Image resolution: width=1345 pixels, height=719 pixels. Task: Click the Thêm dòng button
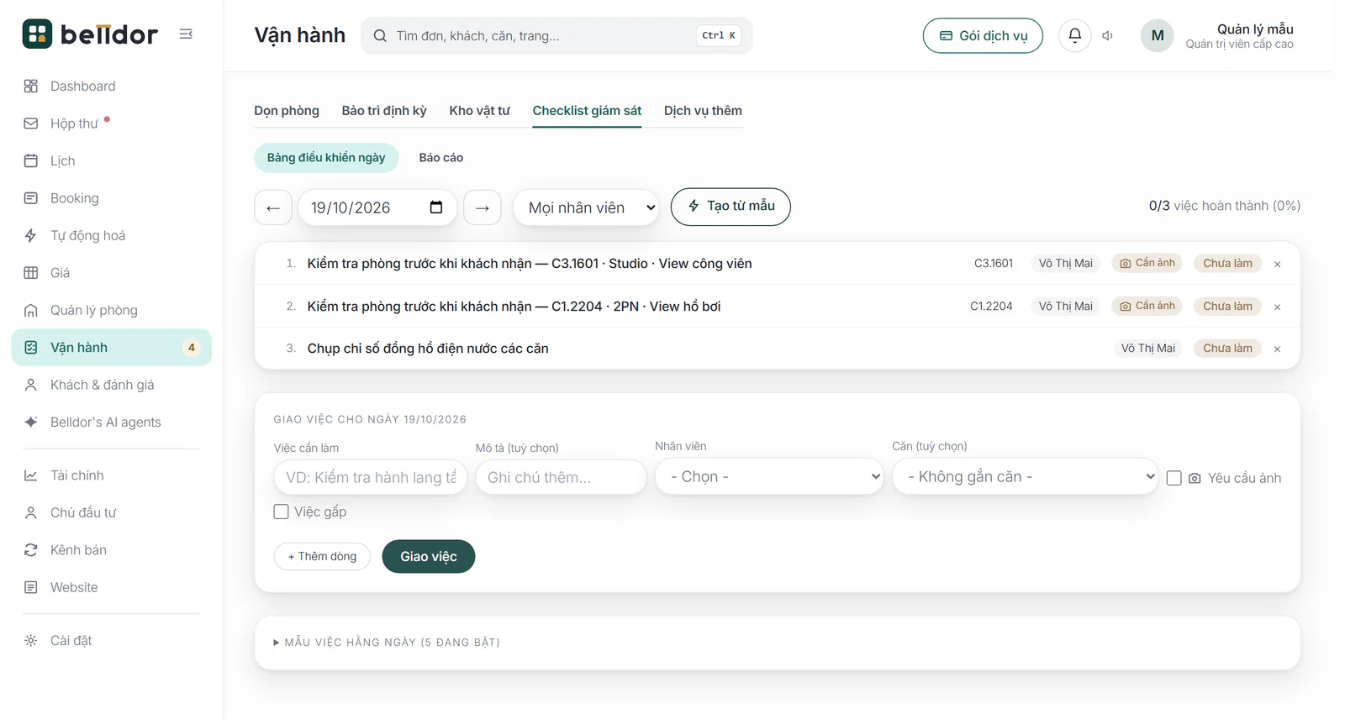point(322,556)
